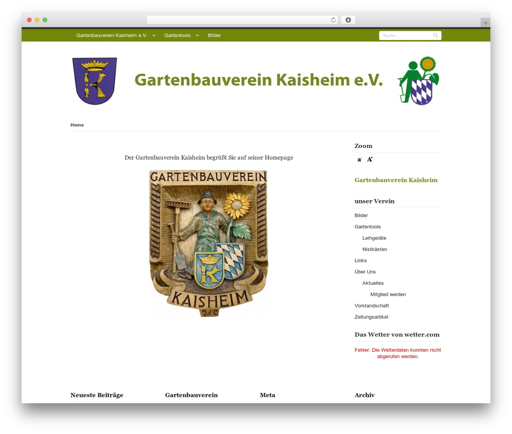The image size is (512, 434).
Task: Click the 'Gartenbauverein' footer heading
Action: [x=192, y=395]
